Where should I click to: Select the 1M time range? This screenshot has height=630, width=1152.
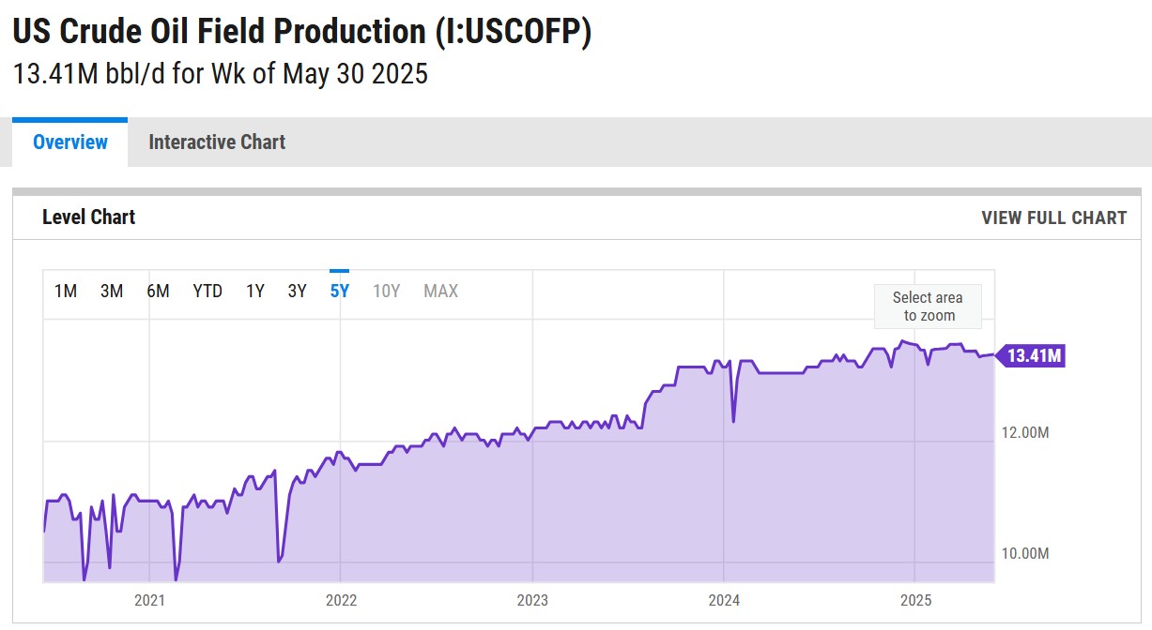(66, 291)
